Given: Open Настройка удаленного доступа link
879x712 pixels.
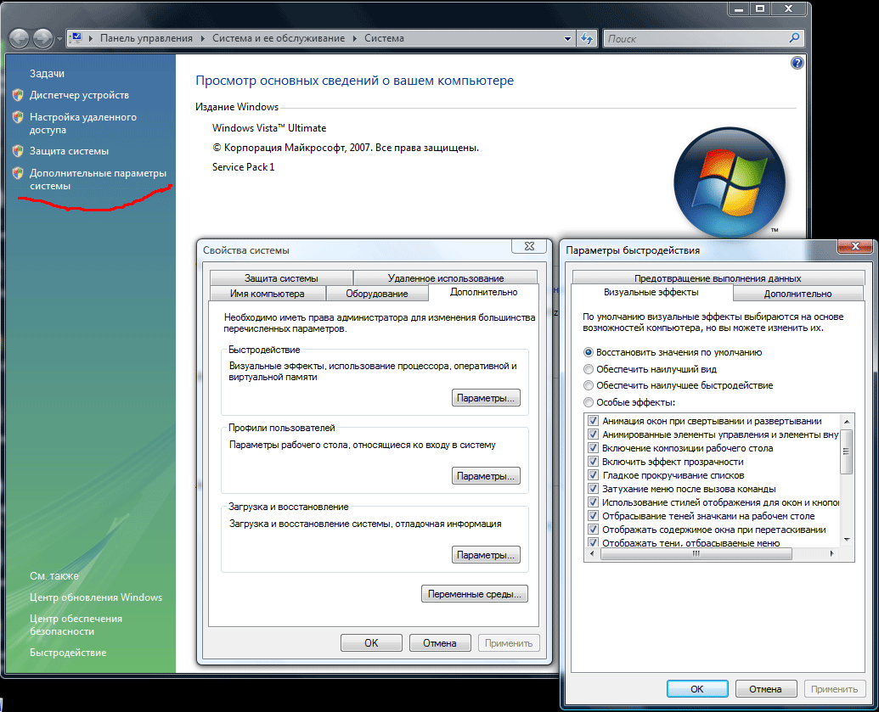Looking at the screenshot, I should [x=83, y=123].
